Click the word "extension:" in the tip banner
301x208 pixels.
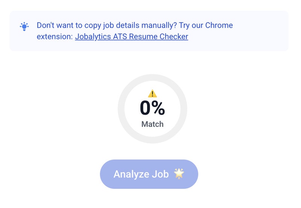tap(55, 37)
